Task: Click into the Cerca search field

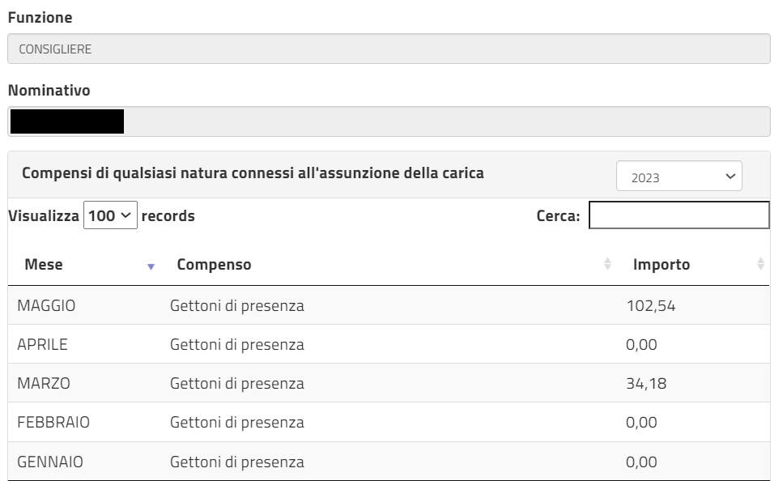Action: coord(679,215)
